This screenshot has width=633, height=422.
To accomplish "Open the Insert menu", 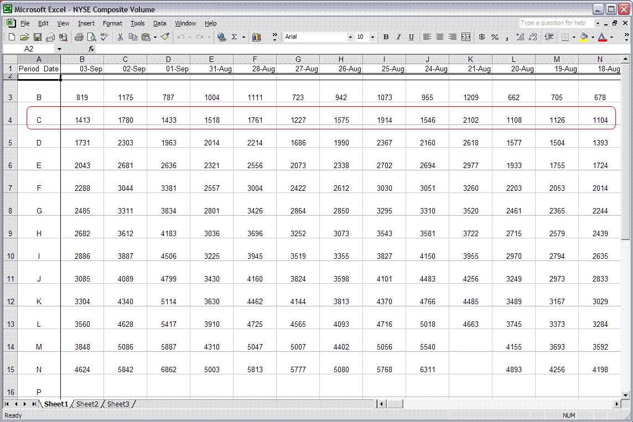I will click(86, 23).
